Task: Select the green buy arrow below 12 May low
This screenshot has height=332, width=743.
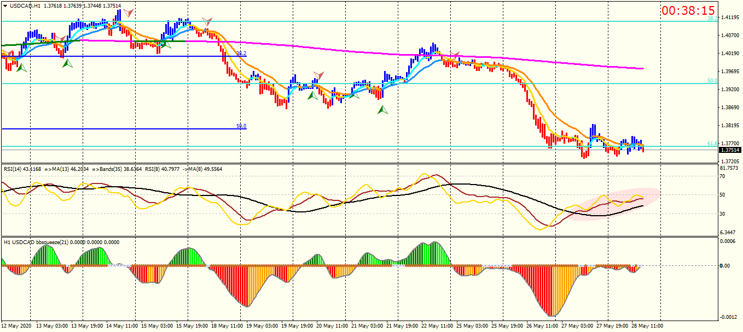Action: (21, 68)
